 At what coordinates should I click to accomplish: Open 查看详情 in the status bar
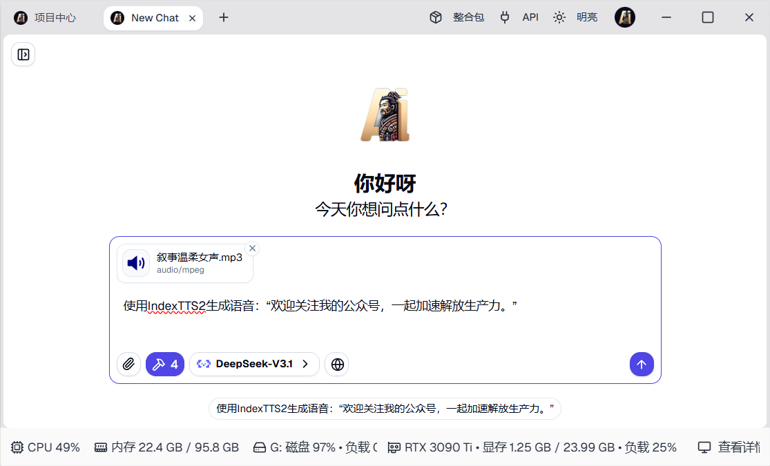731,447
